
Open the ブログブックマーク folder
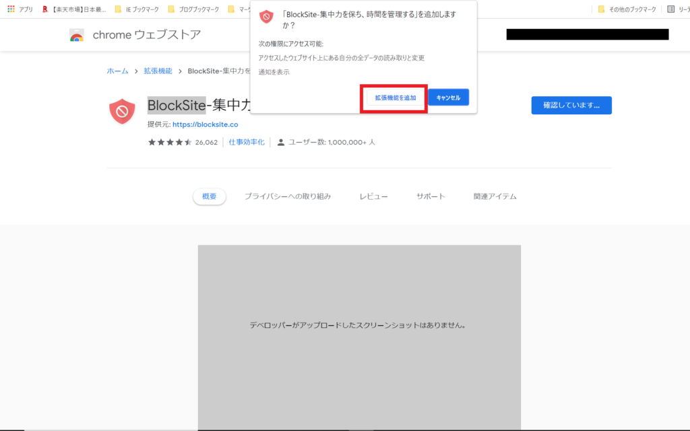point(193,9)
